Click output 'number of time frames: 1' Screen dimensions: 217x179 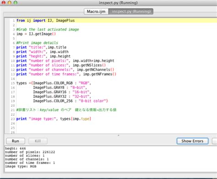30,163
